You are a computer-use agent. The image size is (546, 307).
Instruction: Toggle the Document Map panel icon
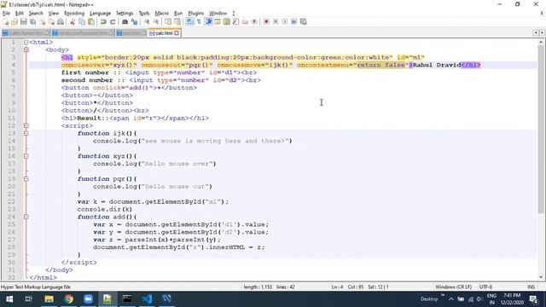click(x=226, y=21)
